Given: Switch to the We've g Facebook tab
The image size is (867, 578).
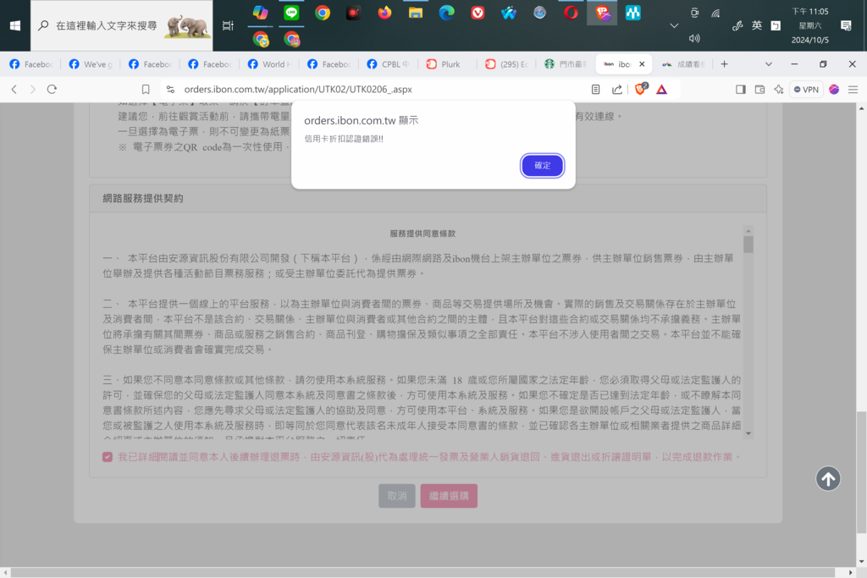Looking at the screenshot, I should tap(90, 64).
